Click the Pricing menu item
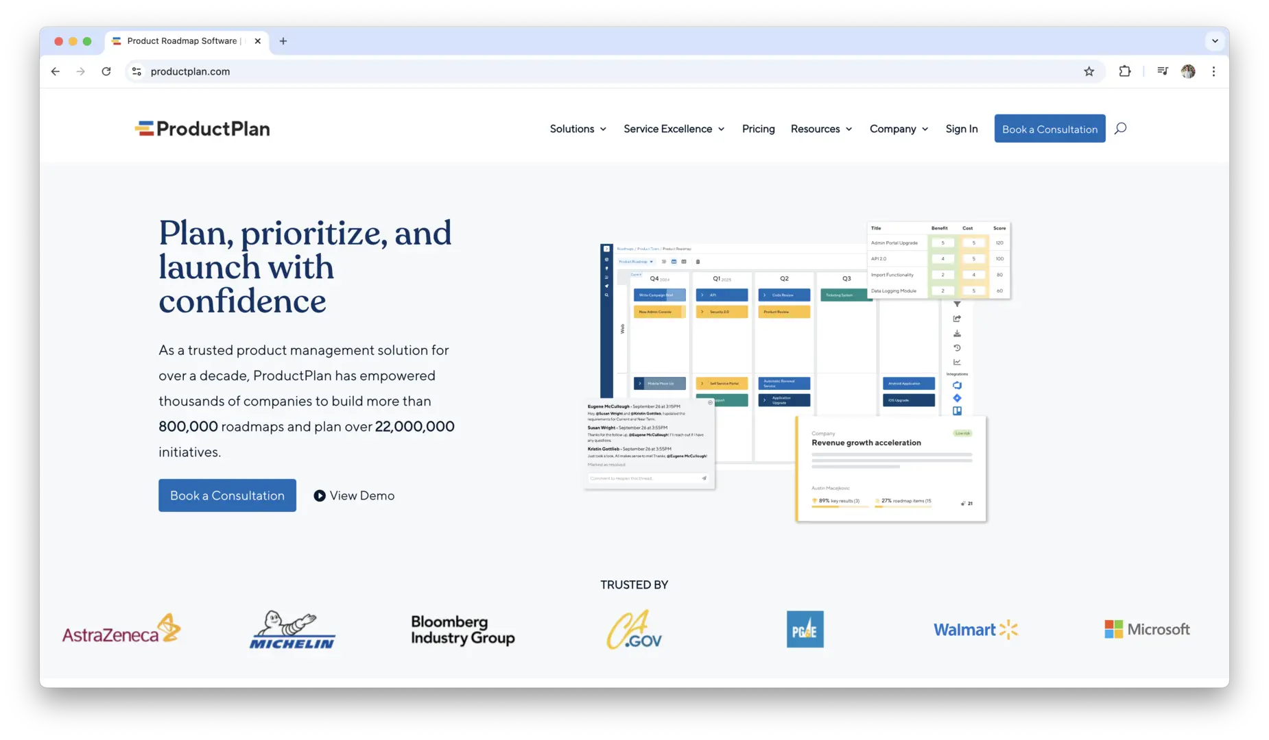Viewport: 1269px width, 740px height. pos(758,129)
